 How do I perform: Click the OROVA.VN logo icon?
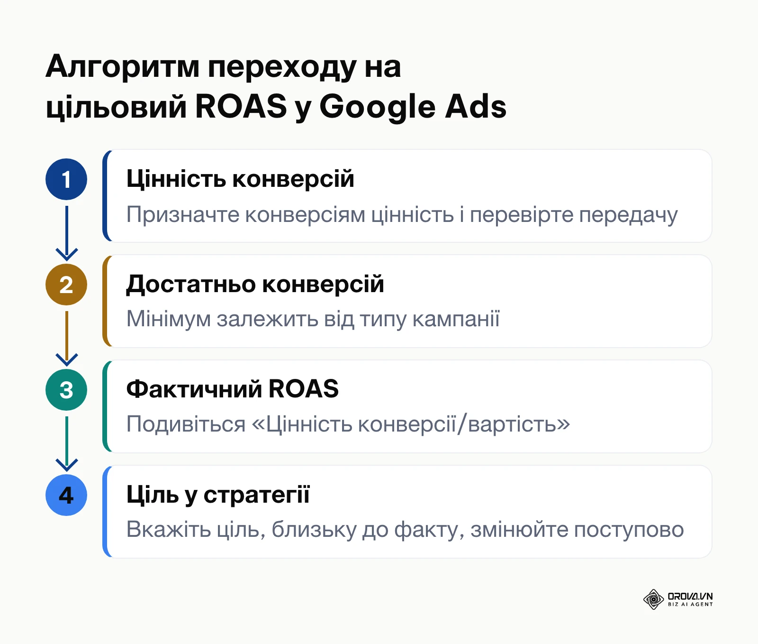653,599
